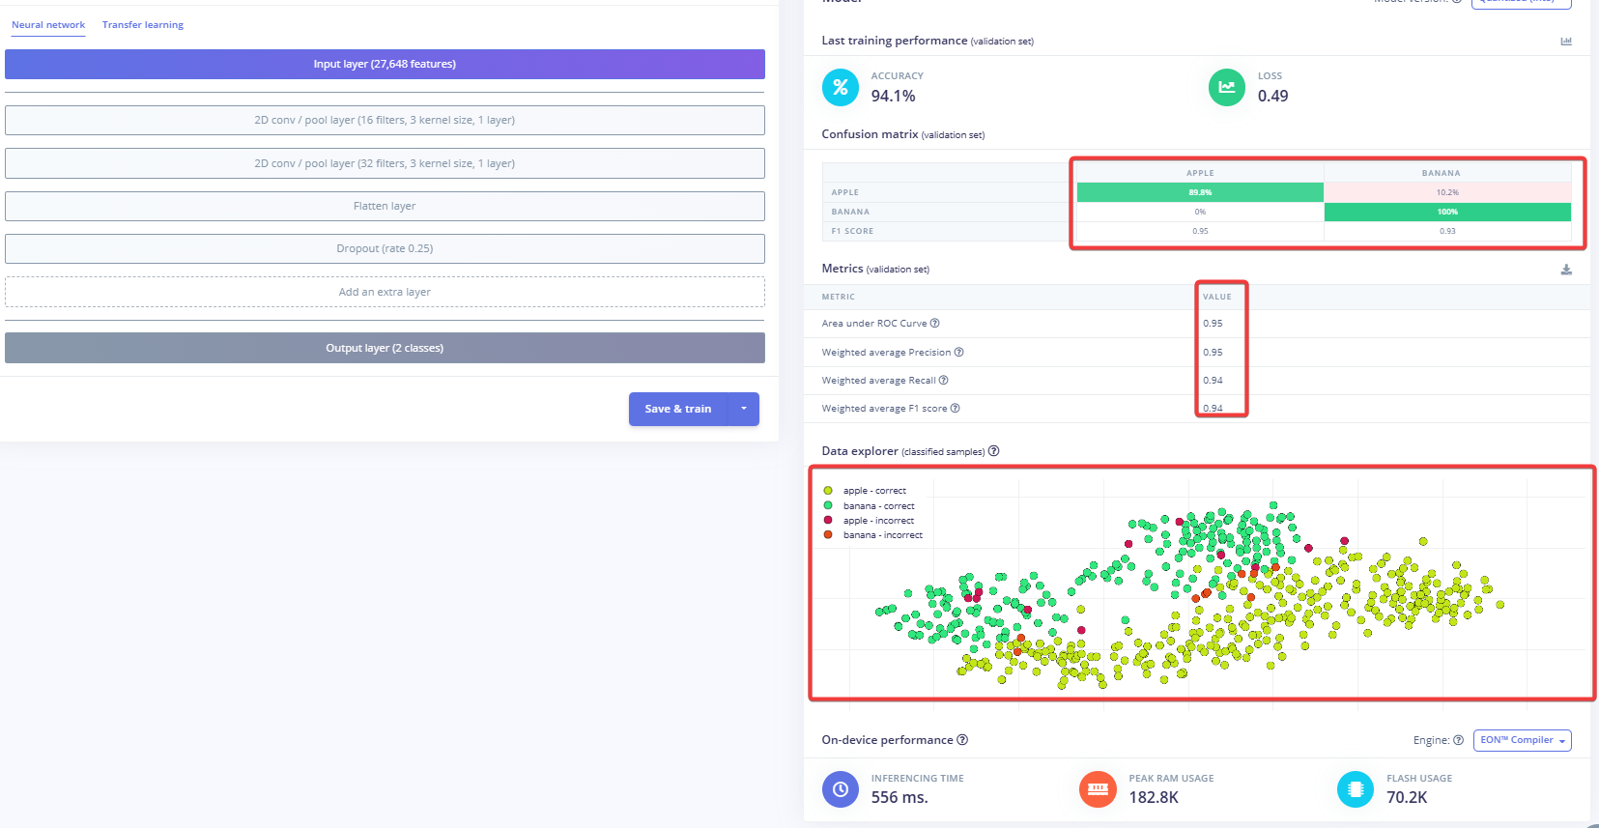Toggle the banana - incorrect legend entry
This screenshot has width=1599, height=828.
(x=872, y=535)
